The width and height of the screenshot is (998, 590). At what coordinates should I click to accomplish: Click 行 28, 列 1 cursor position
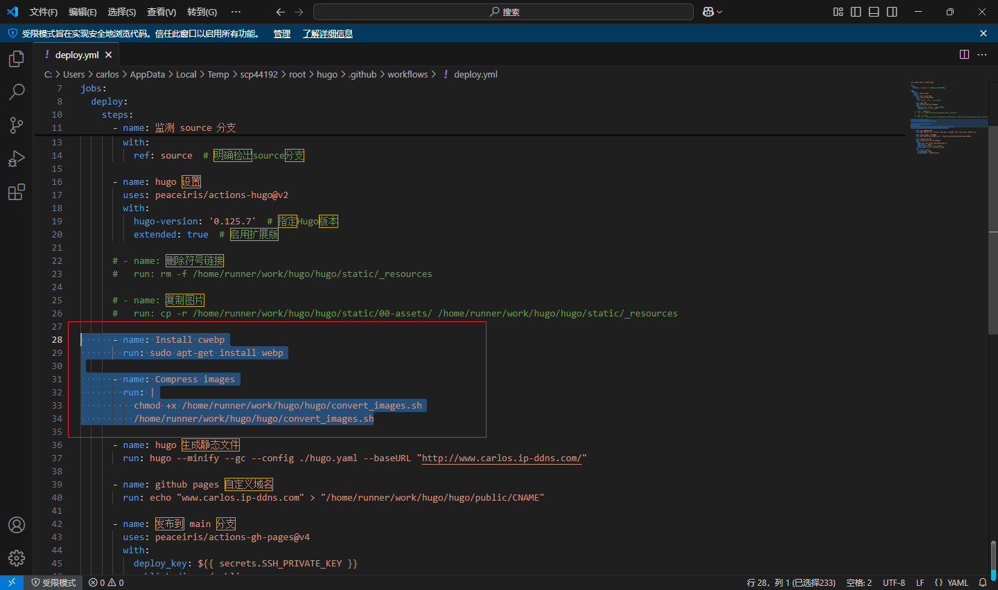point(791,582)
